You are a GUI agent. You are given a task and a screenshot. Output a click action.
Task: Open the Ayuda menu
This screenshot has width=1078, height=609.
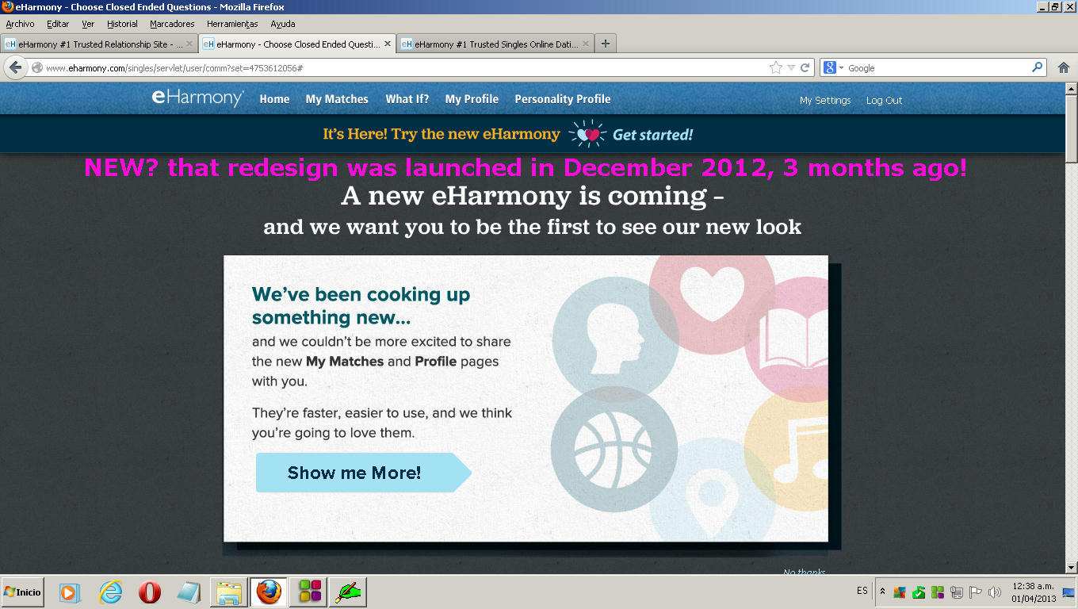coord(283,24)
